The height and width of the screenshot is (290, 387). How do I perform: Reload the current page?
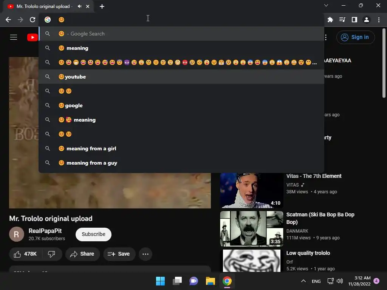[33, 20]
